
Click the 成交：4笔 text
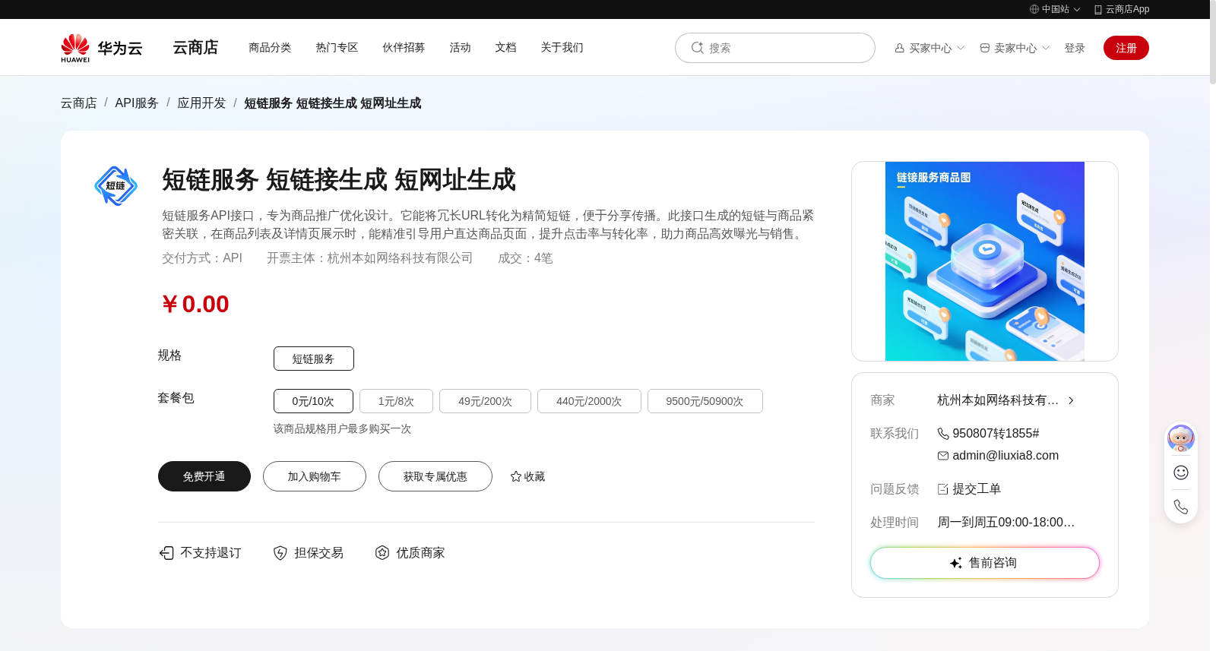[525, 258]
